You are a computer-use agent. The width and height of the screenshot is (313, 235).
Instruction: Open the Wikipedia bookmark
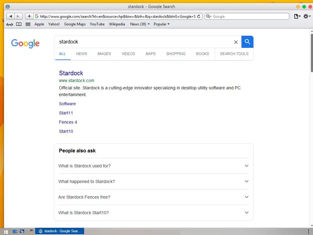[x=117, y=24]
